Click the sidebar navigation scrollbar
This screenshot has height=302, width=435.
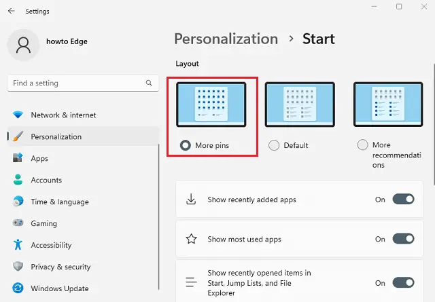tap(158, 216)
